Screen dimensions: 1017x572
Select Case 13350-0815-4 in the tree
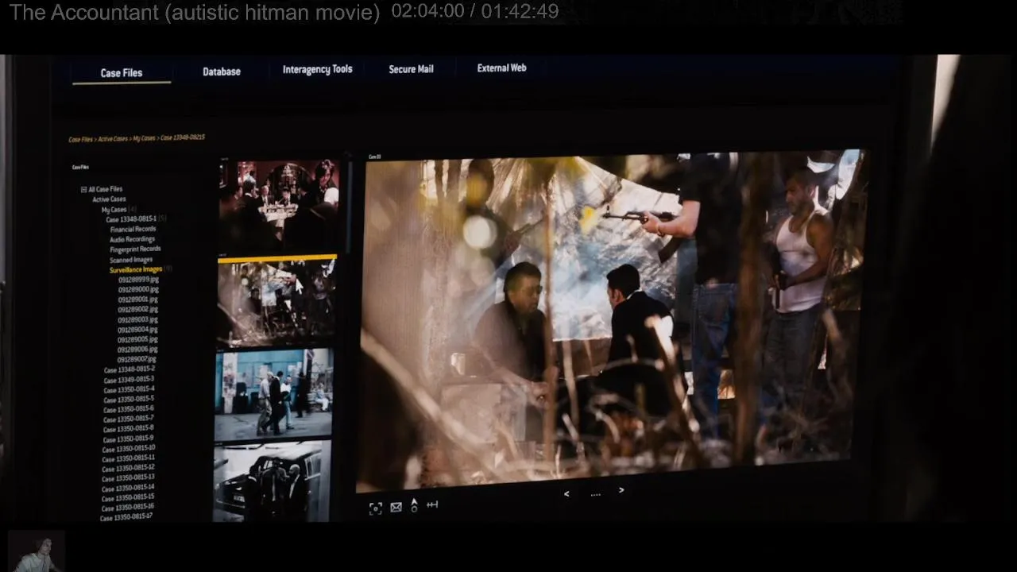point(129,389)
